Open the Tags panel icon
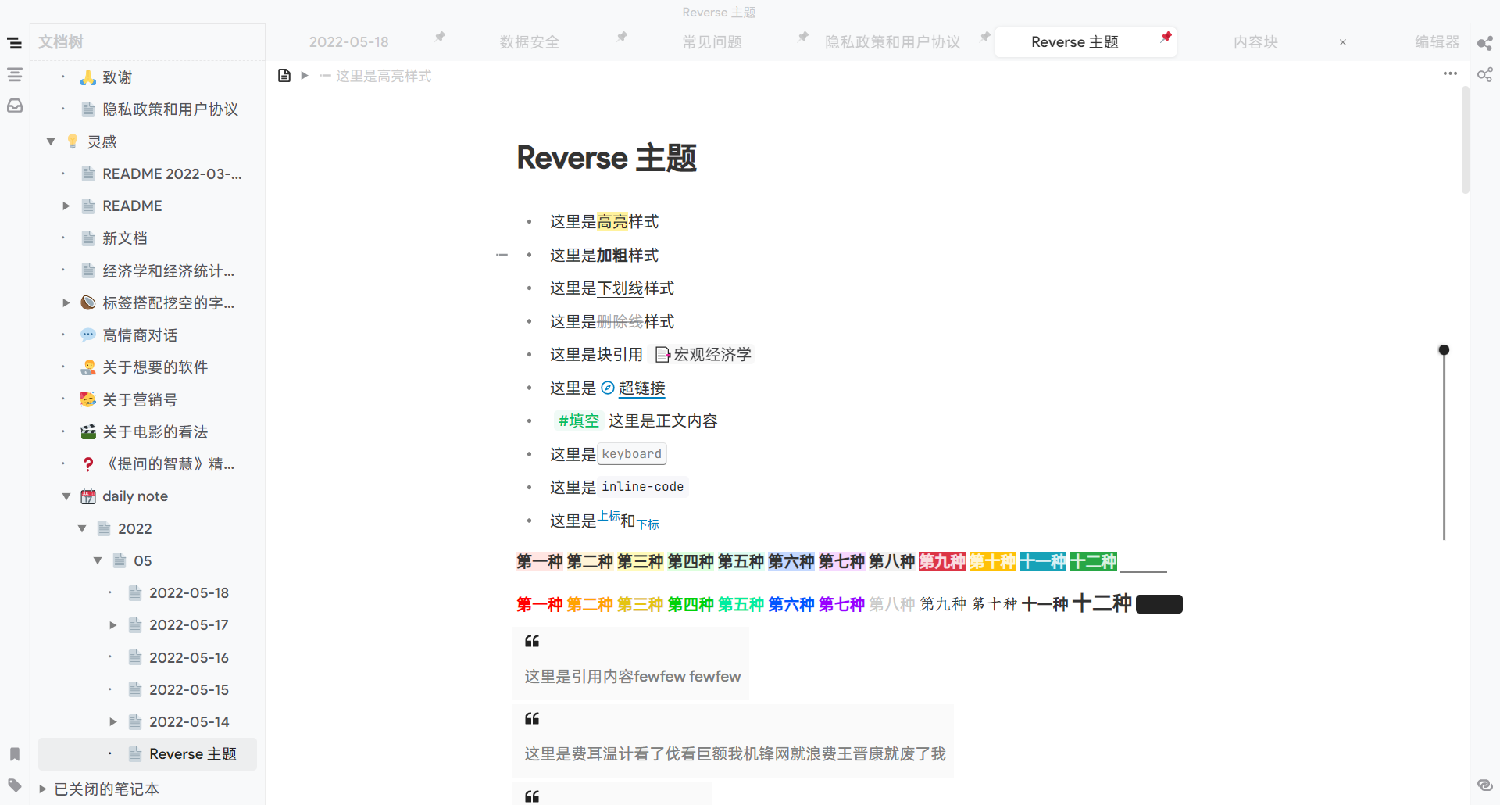This screenshot has height=805, width=1500. tap(15, 785)
